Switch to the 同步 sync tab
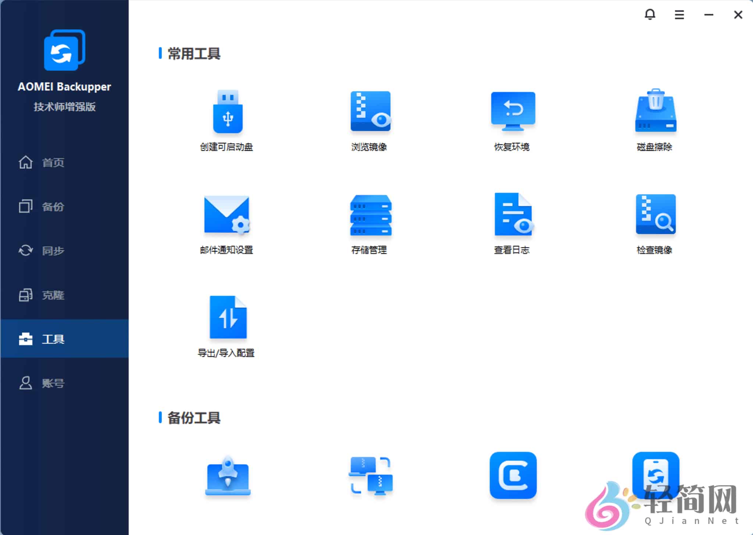Viewport: 753px width, 535px height. [53, 251]
